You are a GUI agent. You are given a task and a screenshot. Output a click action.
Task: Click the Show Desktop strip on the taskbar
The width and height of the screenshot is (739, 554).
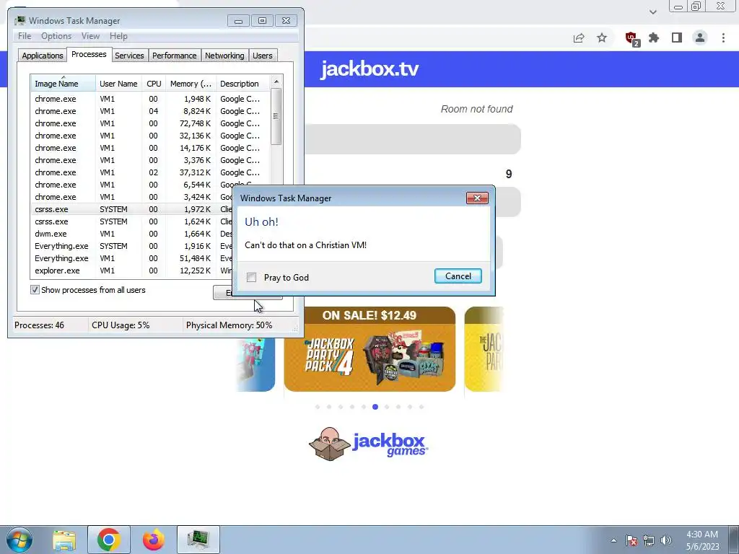pyautogui.click(x=734, y=540)
